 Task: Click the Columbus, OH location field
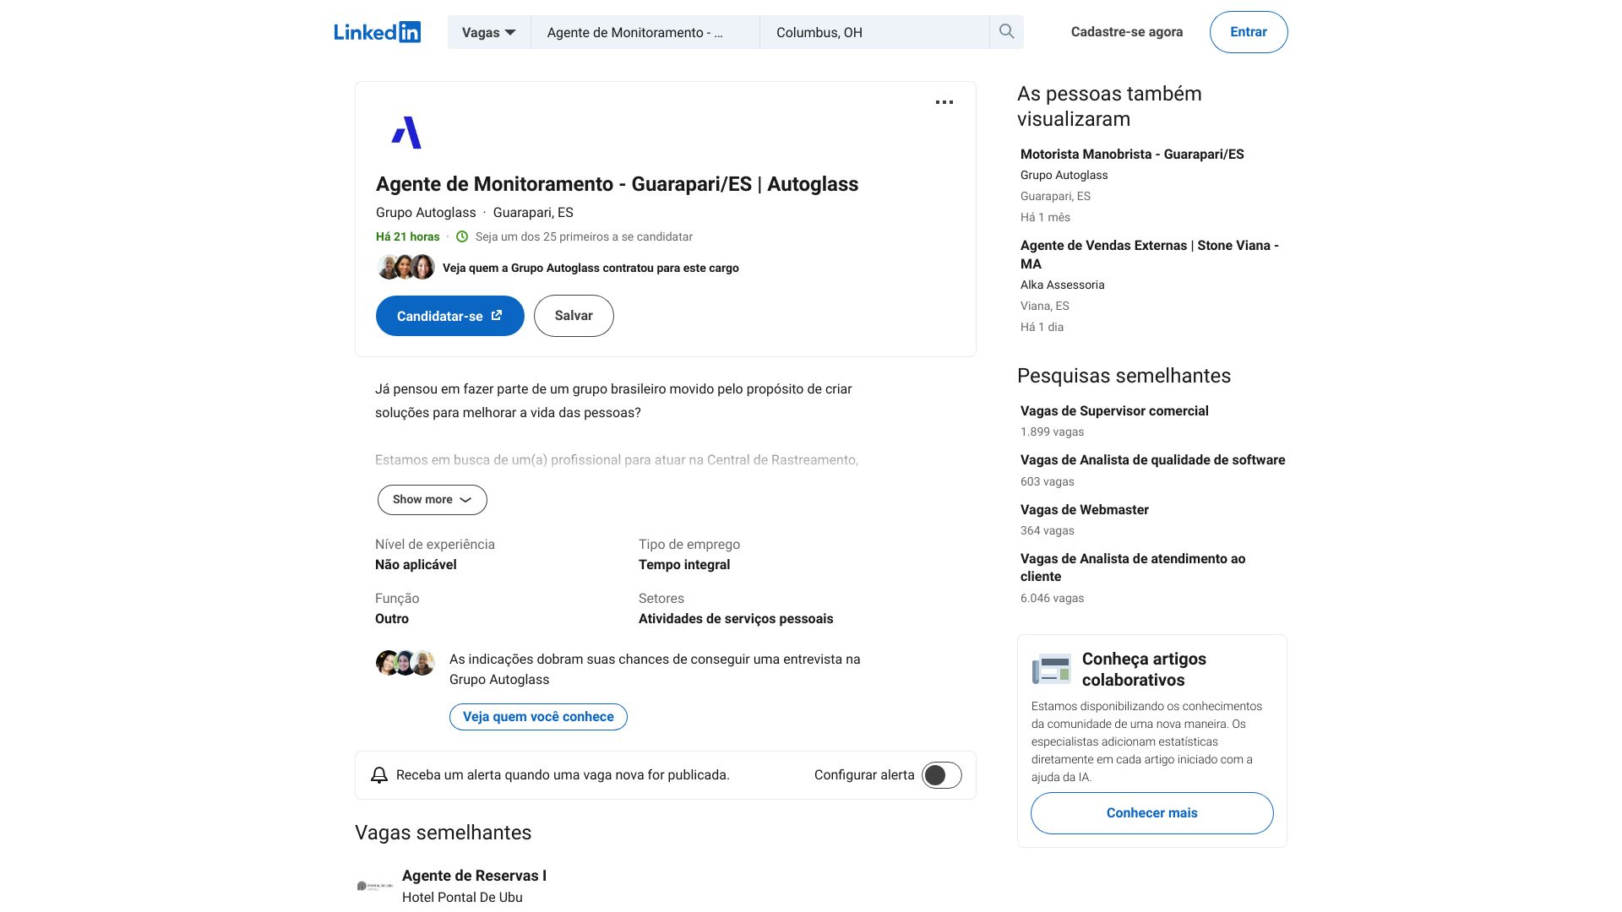pyautogui.click(x=874, y=32)
